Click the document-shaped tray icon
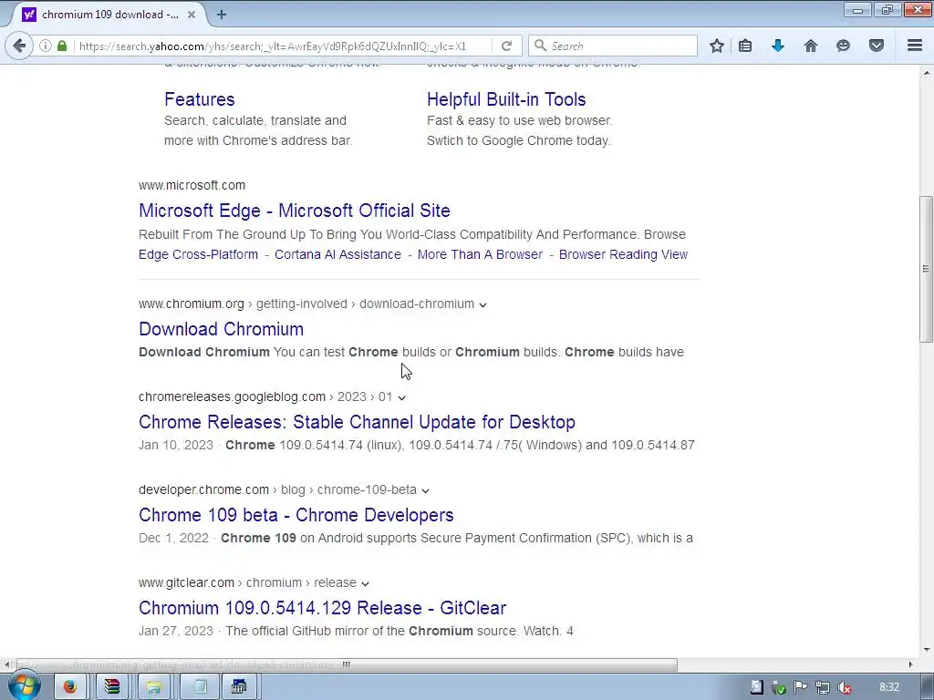This screenshot has width=934, height=700. pyautogui.click(x=756, y=687)
